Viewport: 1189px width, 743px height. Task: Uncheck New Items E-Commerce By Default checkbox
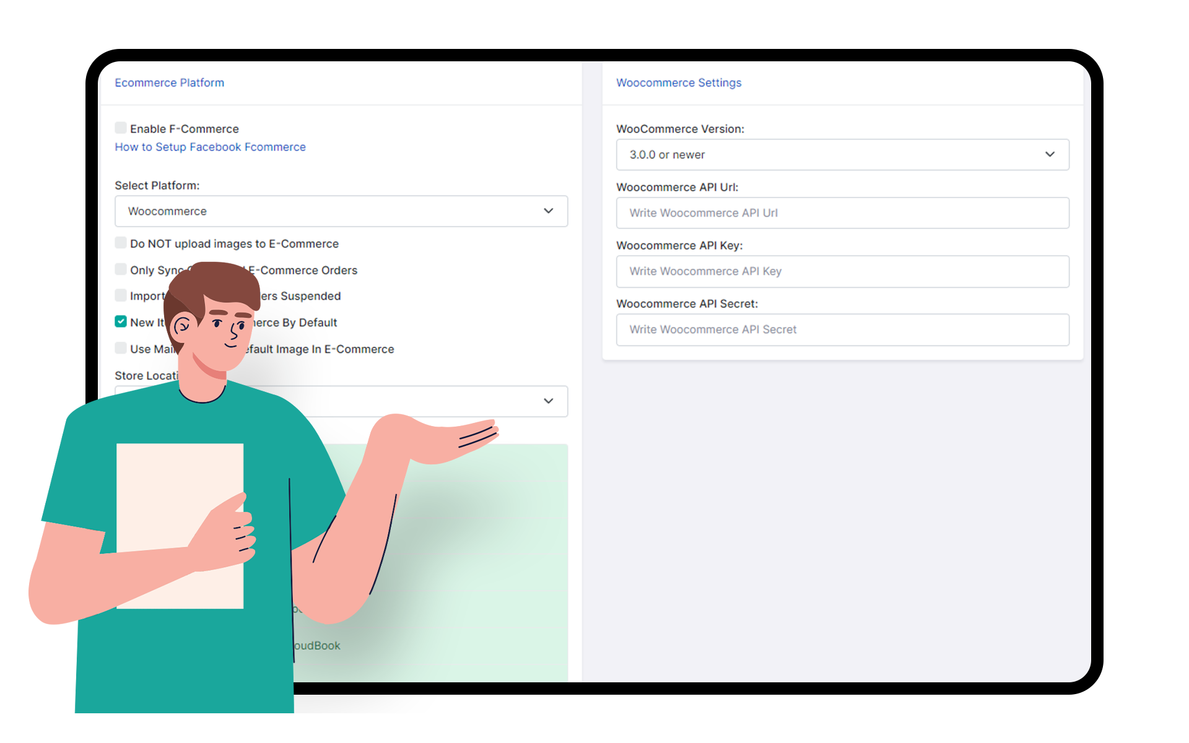click(x=121, y=321)
